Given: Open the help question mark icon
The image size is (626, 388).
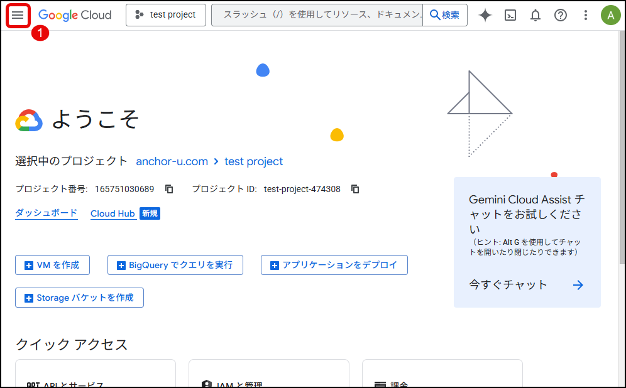Looking at the screenshot, I should coord(561,15).
